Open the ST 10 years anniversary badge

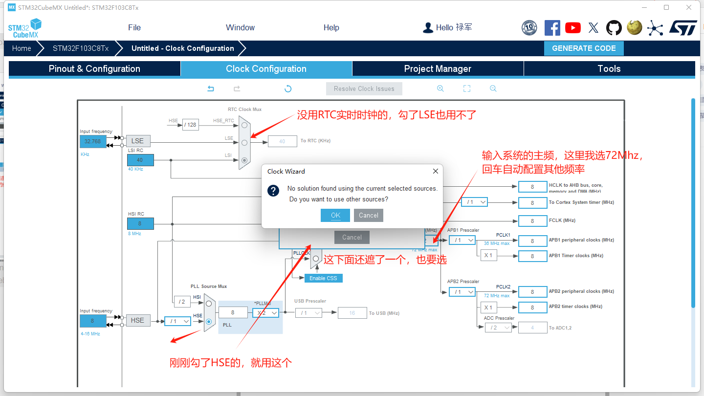[x=529, y=27]
